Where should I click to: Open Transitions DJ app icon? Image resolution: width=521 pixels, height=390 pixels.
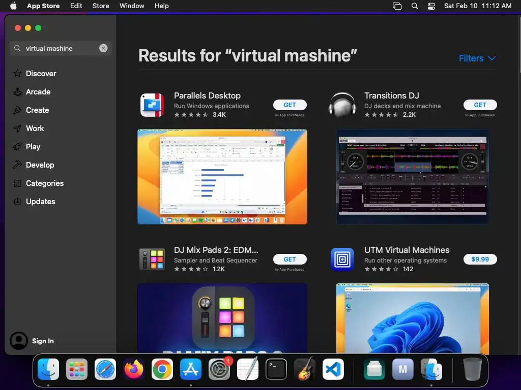342,105
